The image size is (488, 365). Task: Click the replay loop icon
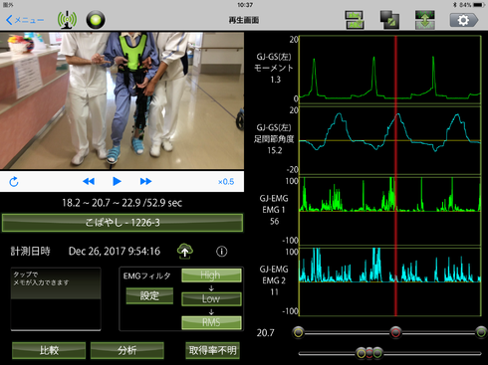coord(14,182)
